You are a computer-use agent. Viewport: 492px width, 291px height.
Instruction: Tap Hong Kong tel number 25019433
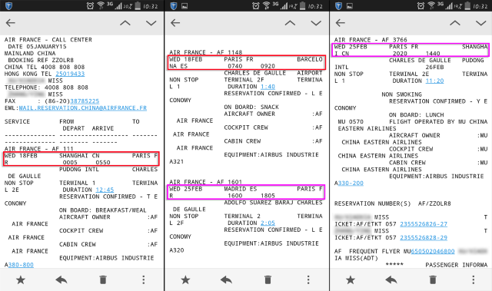coord(70,74)
